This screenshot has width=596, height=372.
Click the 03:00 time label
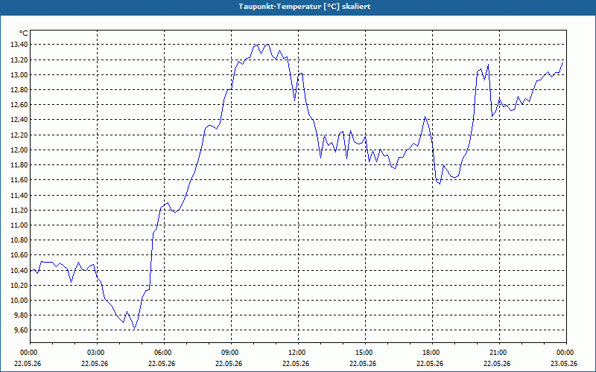point(97,353)
